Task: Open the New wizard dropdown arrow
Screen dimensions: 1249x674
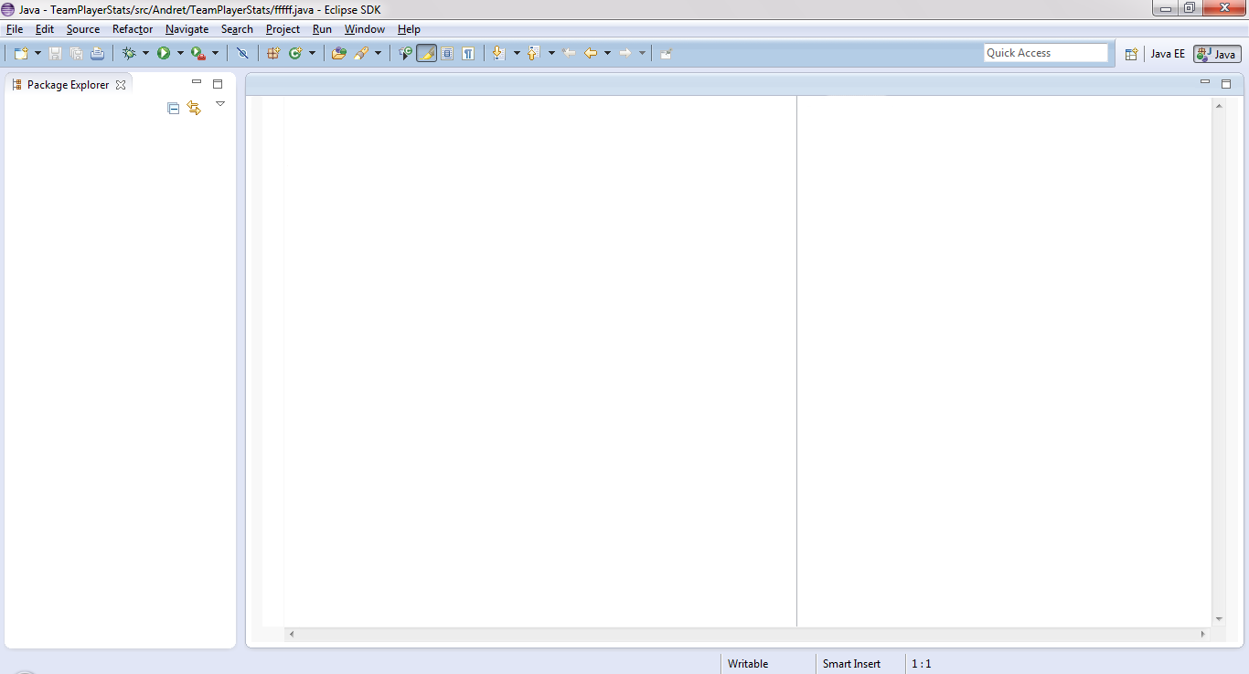Action: click(37, 53)
